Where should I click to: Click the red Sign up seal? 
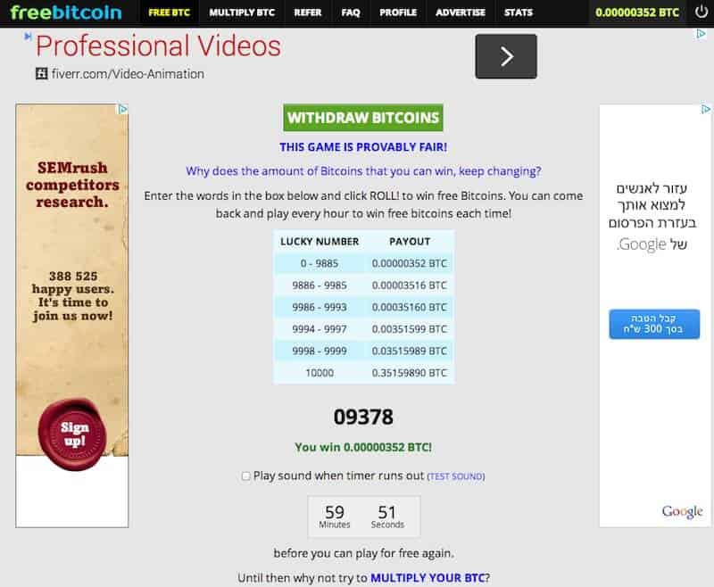74,434
